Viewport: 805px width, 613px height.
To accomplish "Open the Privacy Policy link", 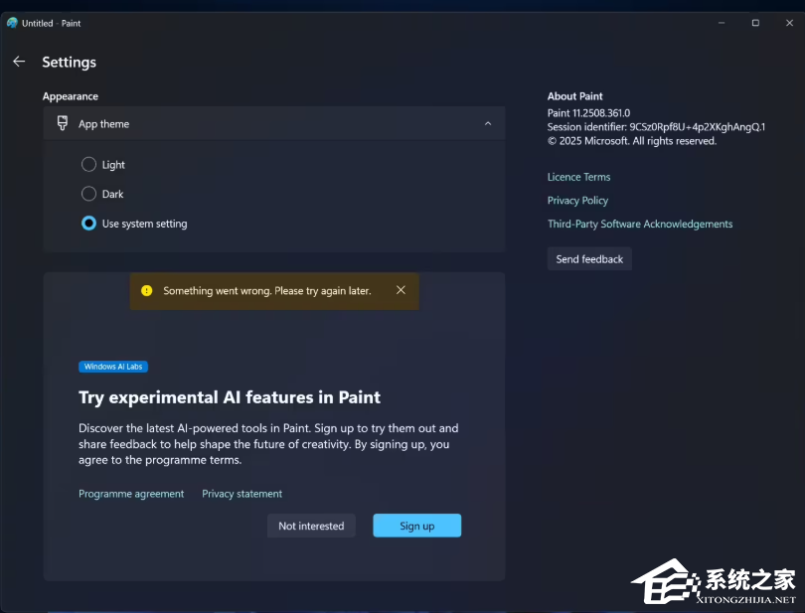I will 577,200.
